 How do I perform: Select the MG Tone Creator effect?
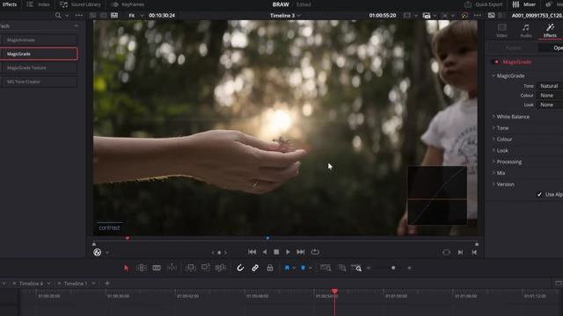point(39,82)
